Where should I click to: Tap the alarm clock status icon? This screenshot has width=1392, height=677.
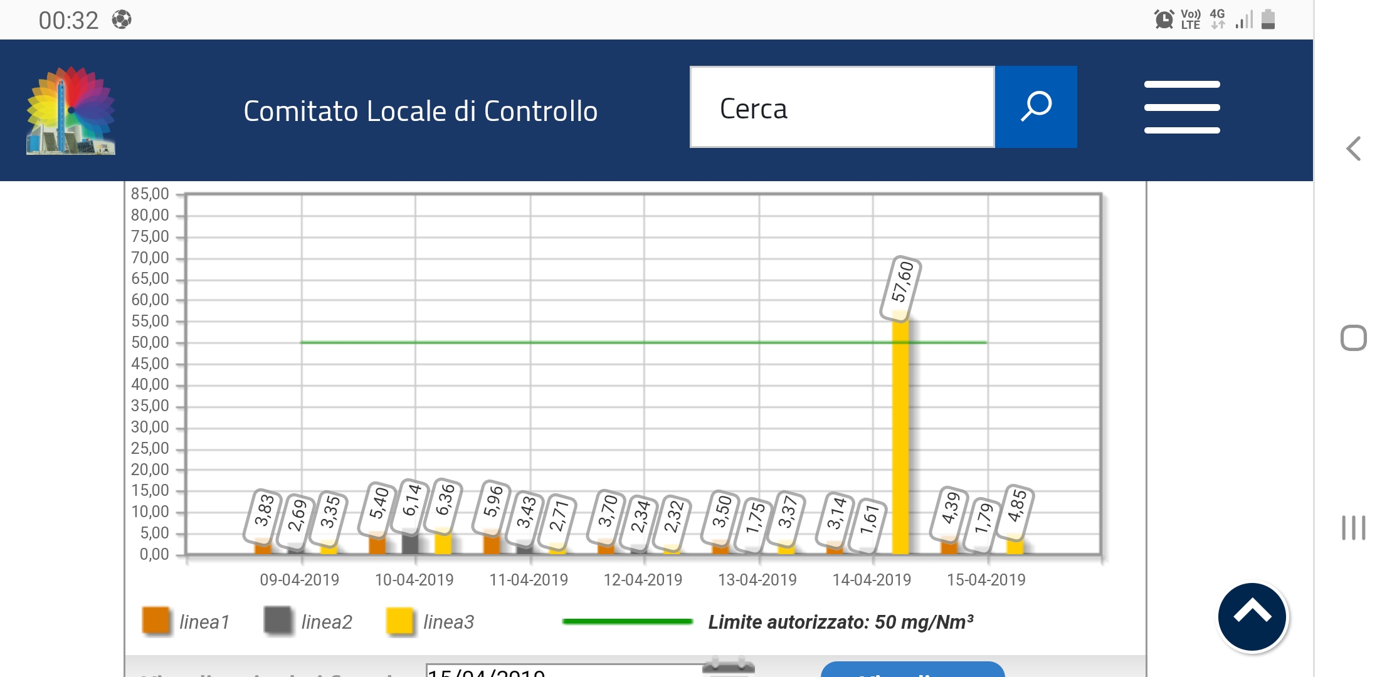tap(1164, 19)
